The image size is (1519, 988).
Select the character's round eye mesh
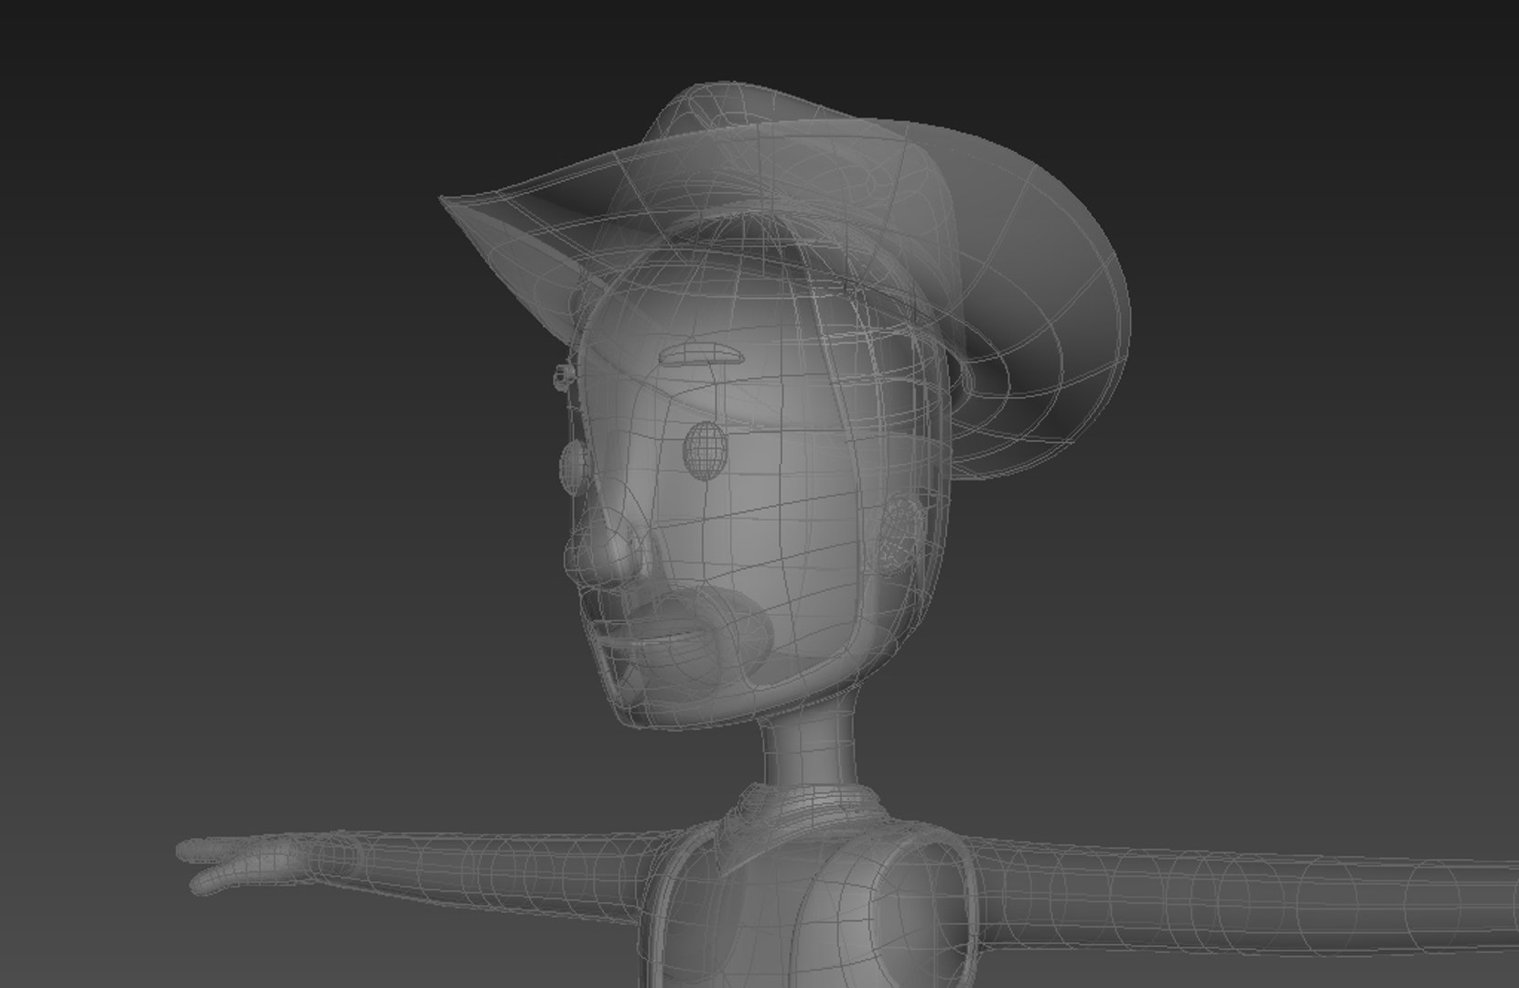click(x=705, y=450)
